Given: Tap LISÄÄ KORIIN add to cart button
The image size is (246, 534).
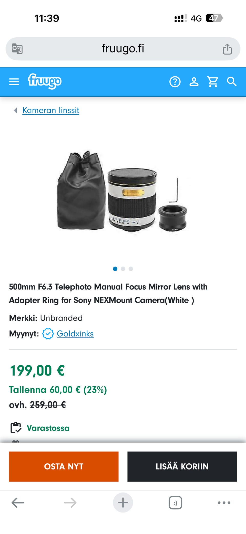Looking at the screenshot, I should (182, 466).
